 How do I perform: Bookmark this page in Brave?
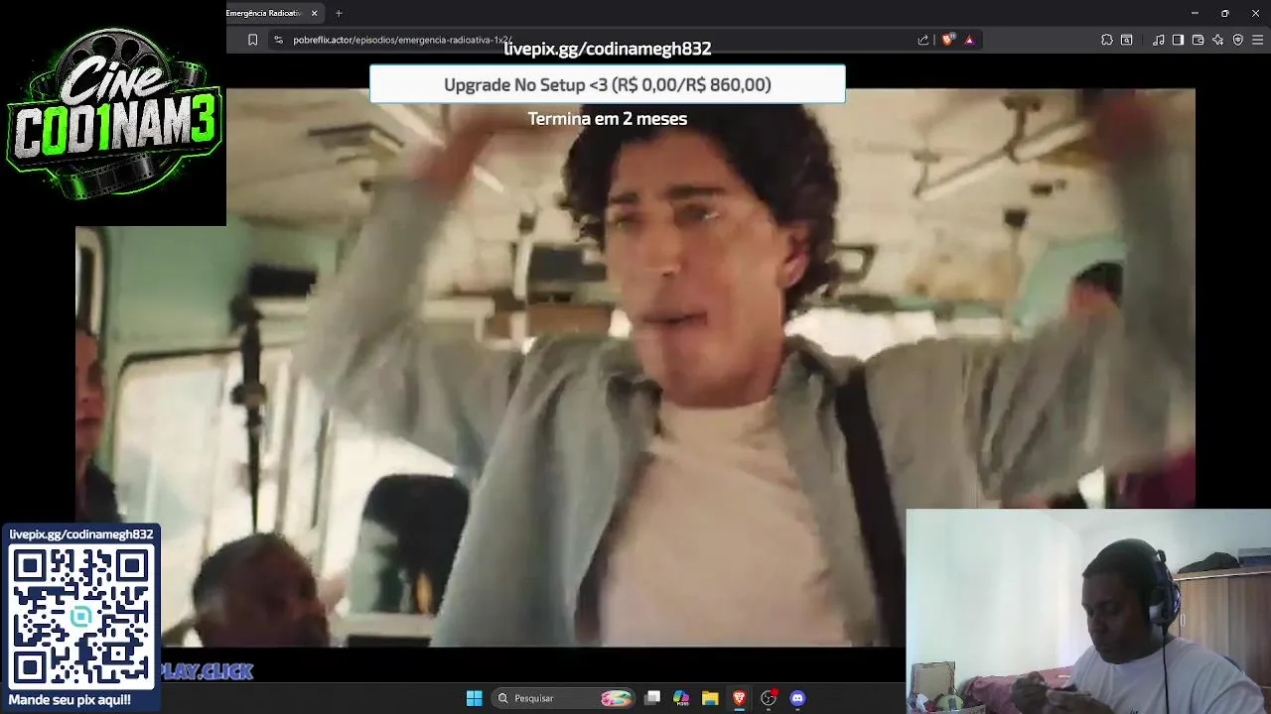point(252,40)
